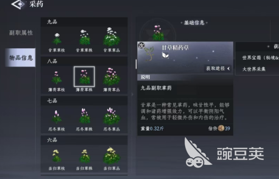
Task: Pick the 忍冬草枝 herb icon
Action: (x=57, y=117)
